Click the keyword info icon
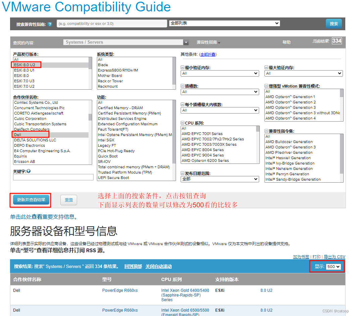This screenshot has width=354, height=316. pyautogui.click(x=28, y=171)
